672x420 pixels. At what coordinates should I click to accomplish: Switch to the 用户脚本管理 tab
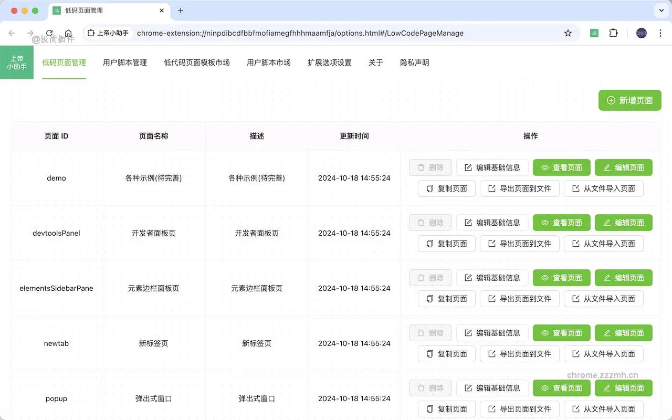coord(125,62)
